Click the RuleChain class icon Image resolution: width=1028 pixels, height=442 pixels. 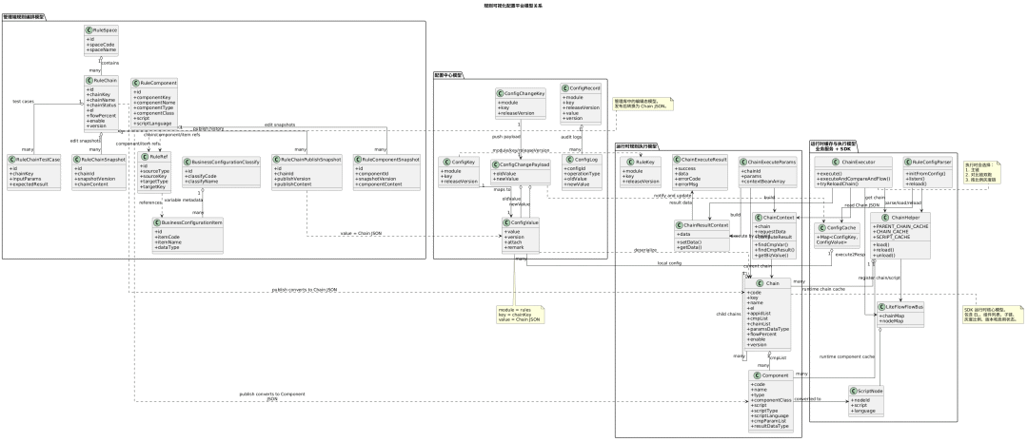coord(89,81)
